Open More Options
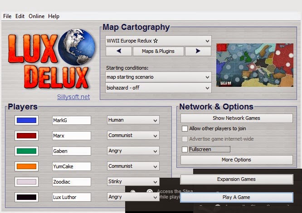The height and width of the screenshot is (213, 302). click(237, 160)
